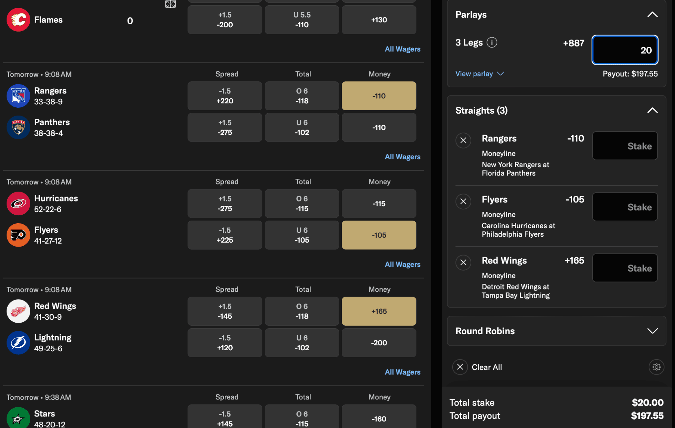Click the Flames team logo
This screenshot has height=428, width=675.
18,19
